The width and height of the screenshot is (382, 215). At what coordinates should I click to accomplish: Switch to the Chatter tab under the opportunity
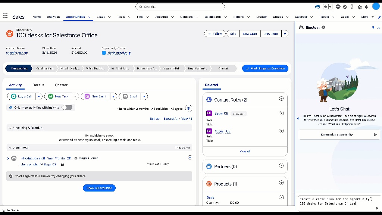(x=61, y=85)
